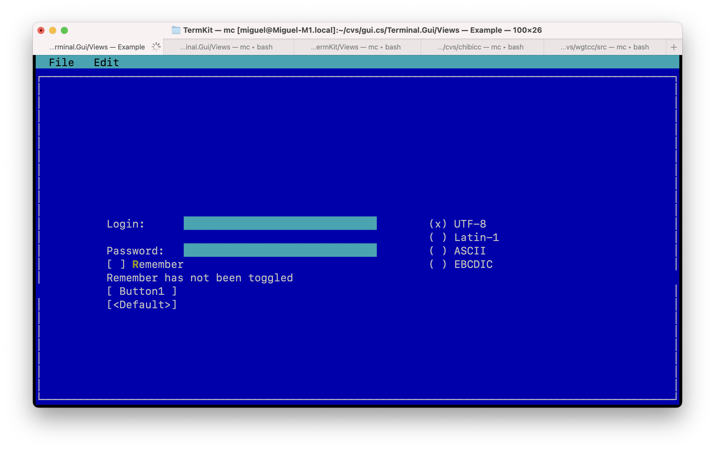
Task: Click the Login text field
Action: pyautogui.click(x=280, y=223)
